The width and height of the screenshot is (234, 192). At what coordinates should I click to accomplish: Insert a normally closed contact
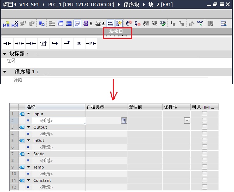pyautogui.click(x=19, y=43)
